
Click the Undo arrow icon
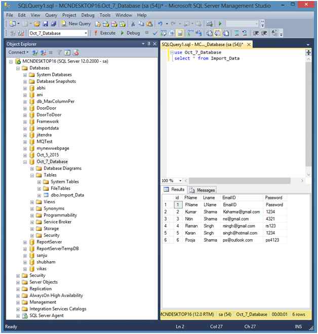point(160,24)
